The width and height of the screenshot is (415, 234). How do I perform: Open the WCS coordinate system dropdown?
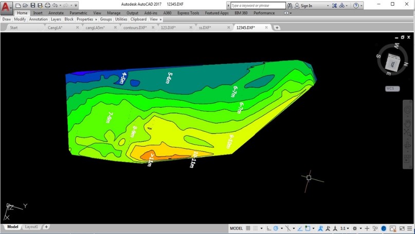[392, 88]
